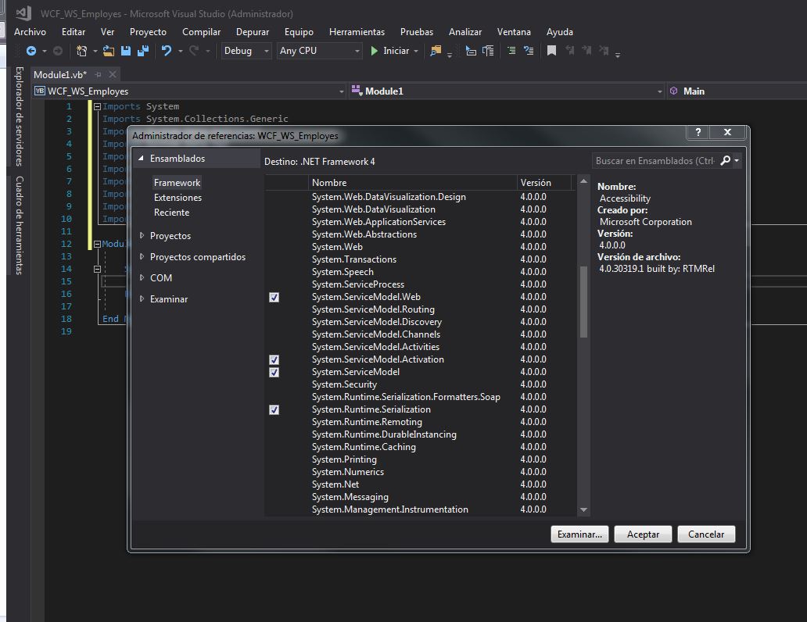Save the current file with disk icon
The image size is (807, 622).
coord(126,51)
